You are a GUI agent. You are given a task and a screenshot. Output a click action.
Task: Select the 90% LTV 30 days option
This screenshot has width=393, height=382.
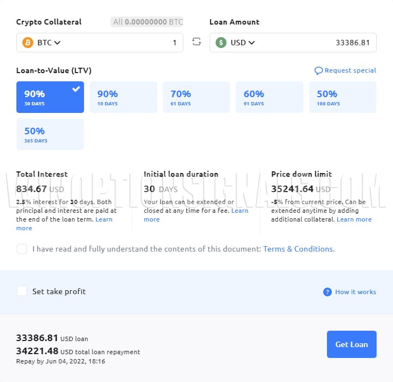pos(50,97)
